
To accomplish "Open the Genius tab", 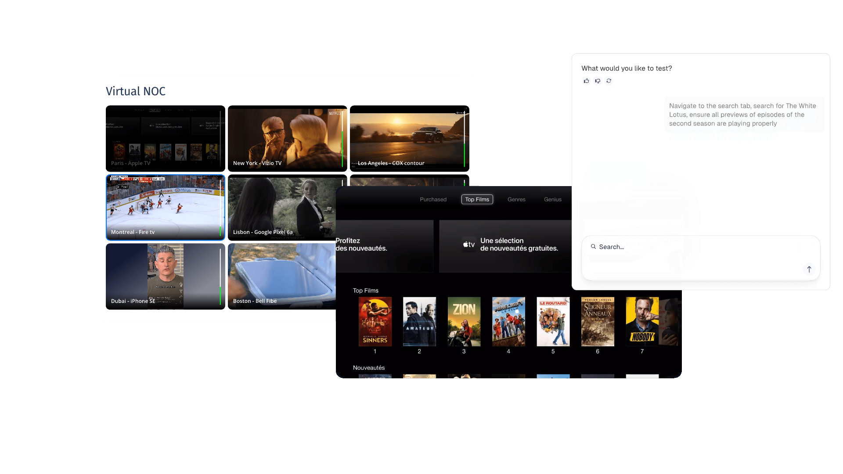I will [x=552, y=199].
